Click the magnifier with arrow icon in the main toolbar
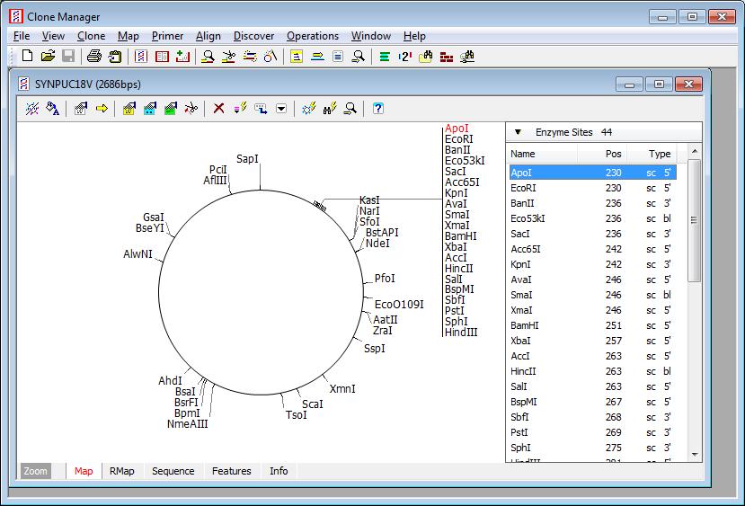The width and height of the screenshot is (745, 506). (359, 56)
